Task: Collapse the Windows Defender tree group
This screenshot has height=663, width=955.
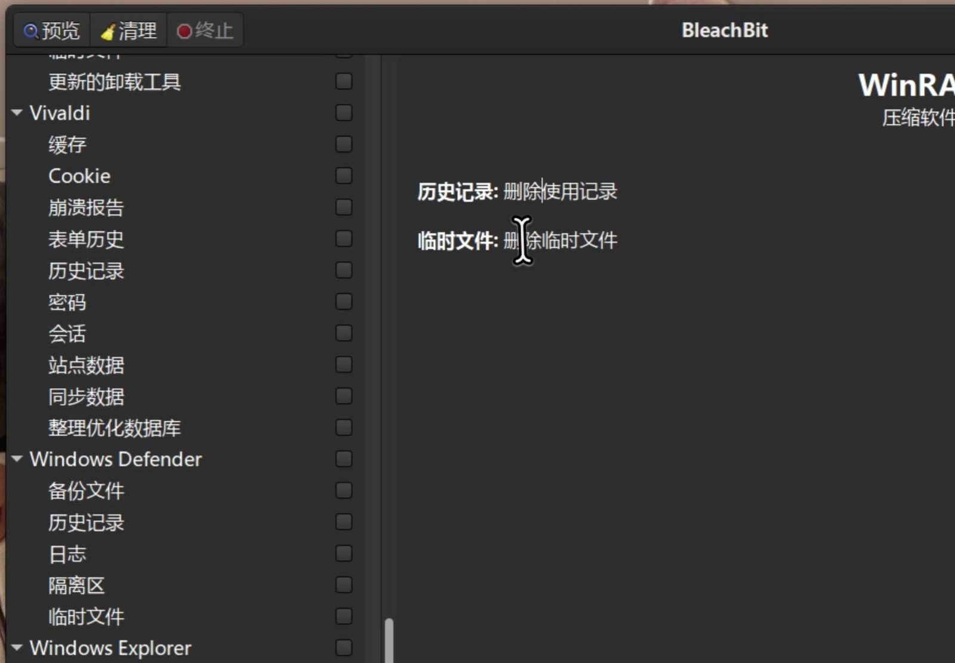Action: coord(17,458)
